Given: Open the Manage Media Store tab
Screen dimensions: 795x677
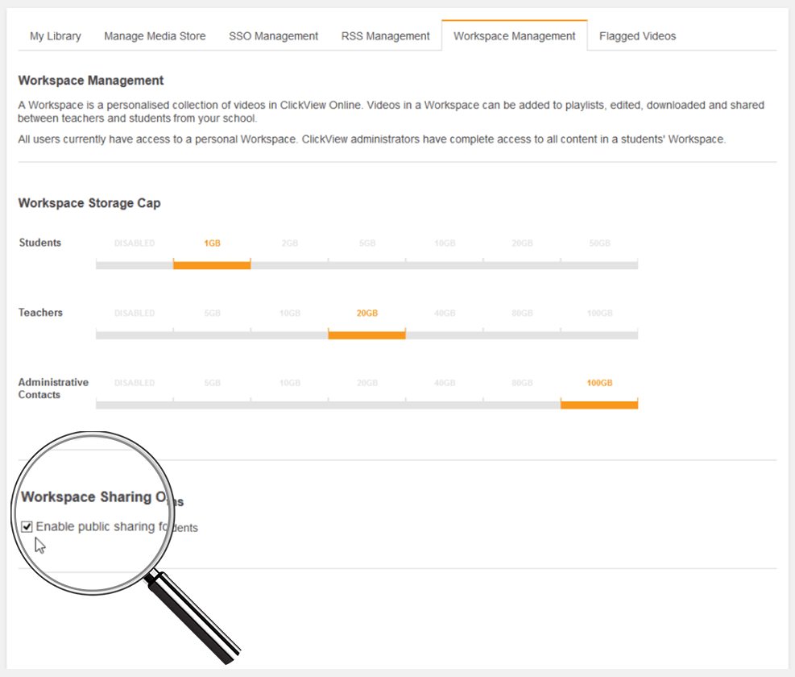Looking at the screenshot, I should coord(154,35).
